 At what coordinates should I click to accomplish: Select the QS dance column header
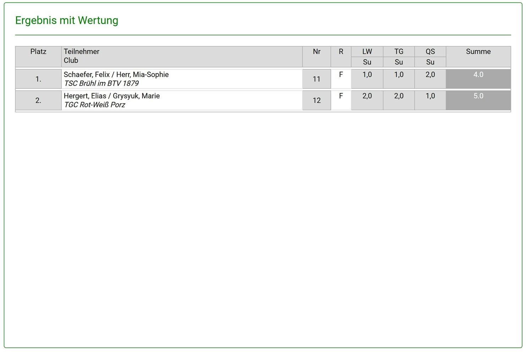click(x=430, y=52)
